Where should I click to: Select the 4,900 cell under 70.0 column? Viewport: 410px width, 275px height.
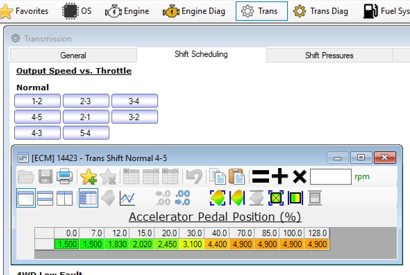242,244
